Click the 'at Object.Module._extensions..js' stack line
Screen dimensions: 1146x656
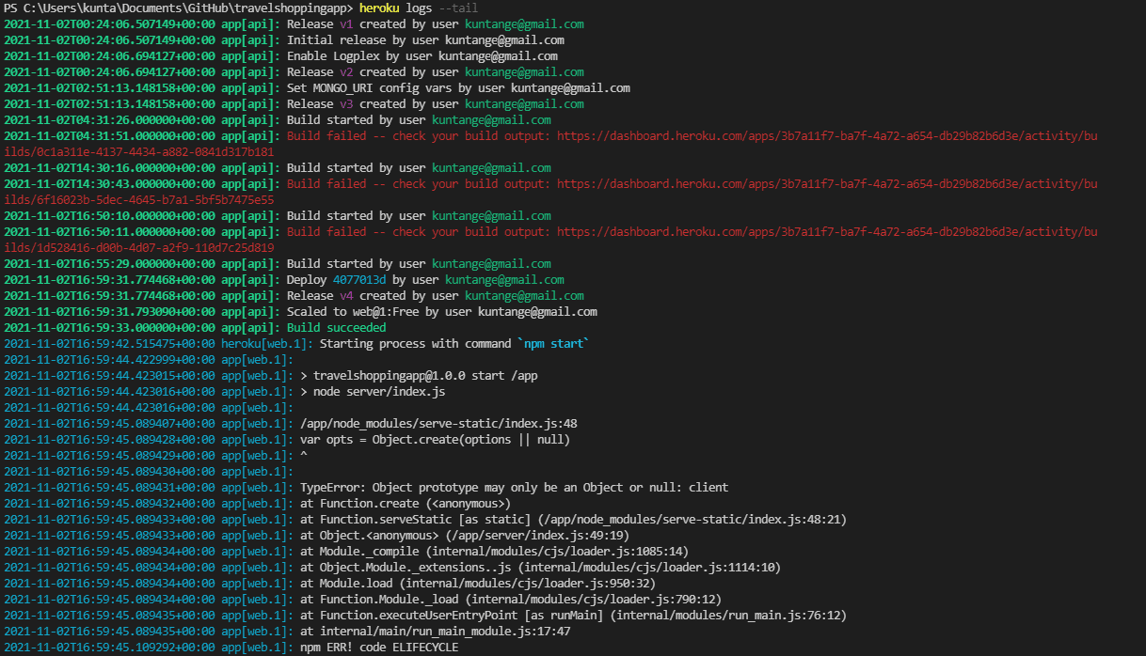(540, 567)
